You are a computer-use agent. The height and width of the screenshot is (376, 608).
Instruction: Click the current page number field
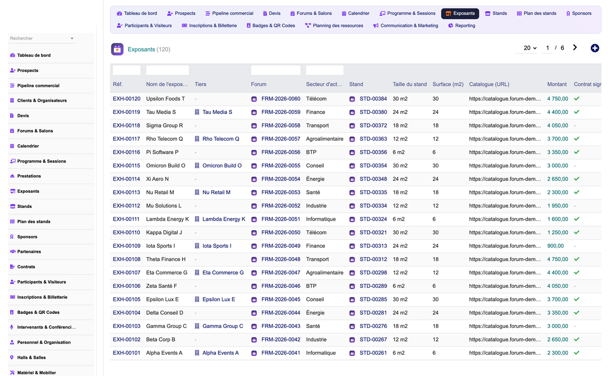tap(547, 48)
